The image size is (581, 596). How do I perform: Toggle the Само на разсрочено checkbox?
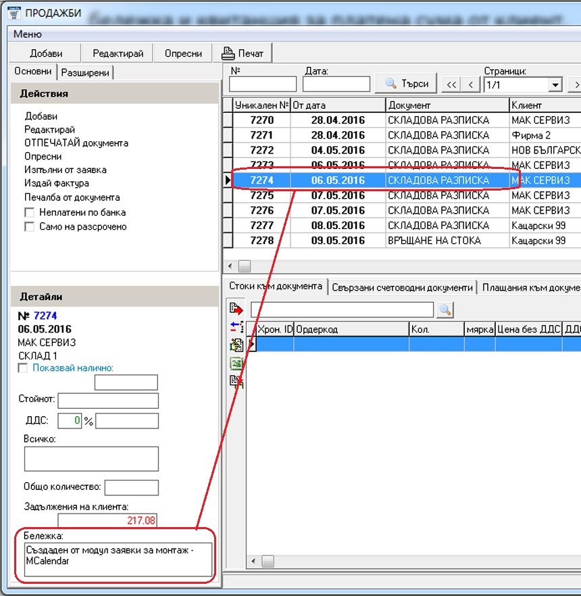point(29,226)
